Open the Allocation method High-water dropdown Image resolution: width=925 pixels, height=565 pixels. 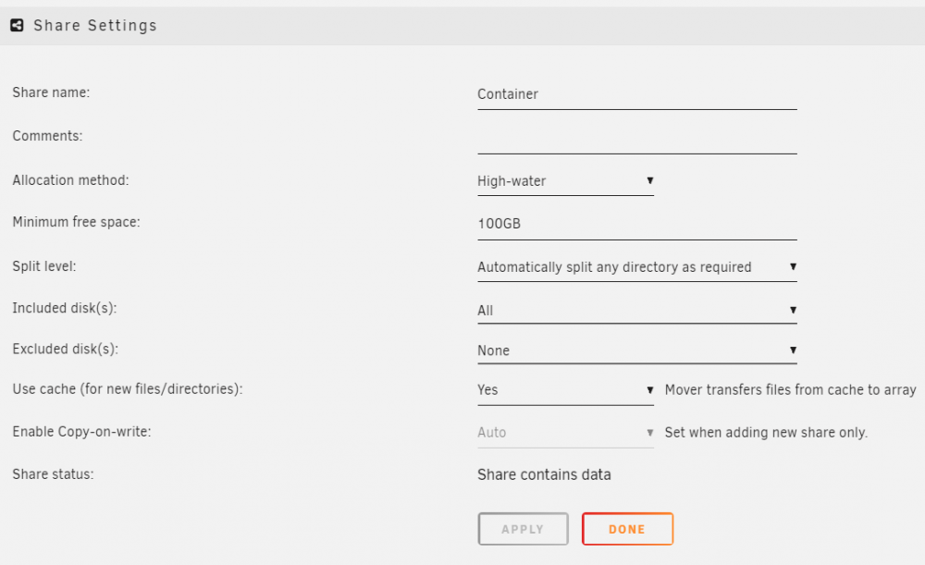[x=565, y=181]
